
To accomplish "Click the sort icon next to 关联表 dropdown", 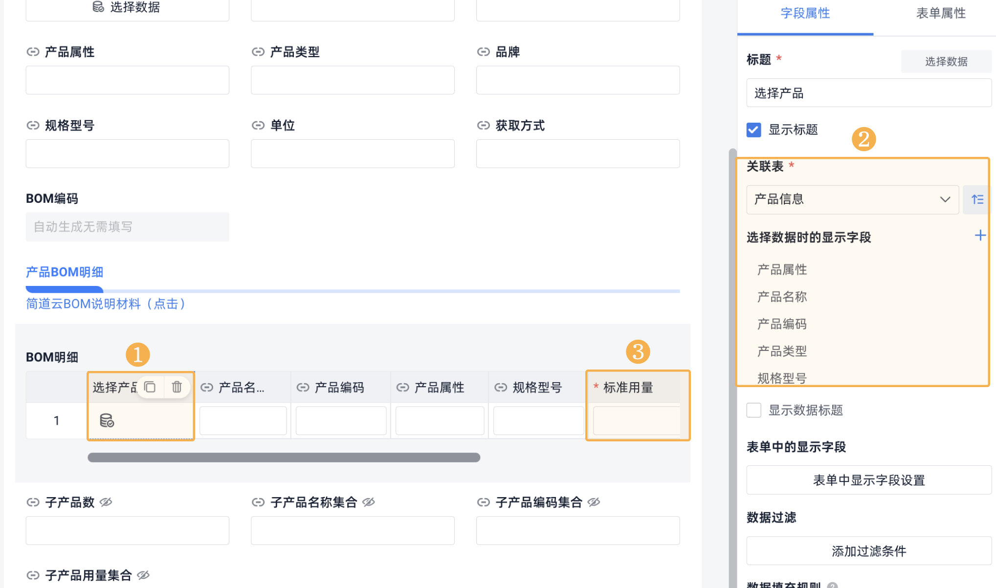I will (977, 199).
